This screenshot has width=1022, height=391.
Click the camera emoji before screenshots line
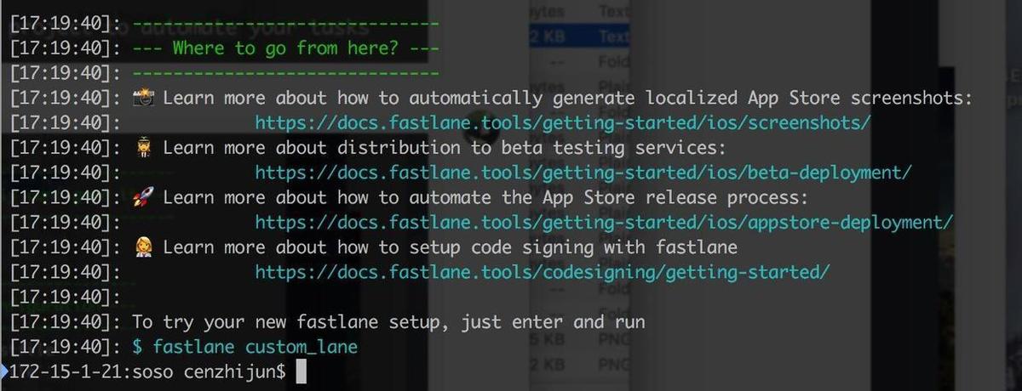click(143, 98)
